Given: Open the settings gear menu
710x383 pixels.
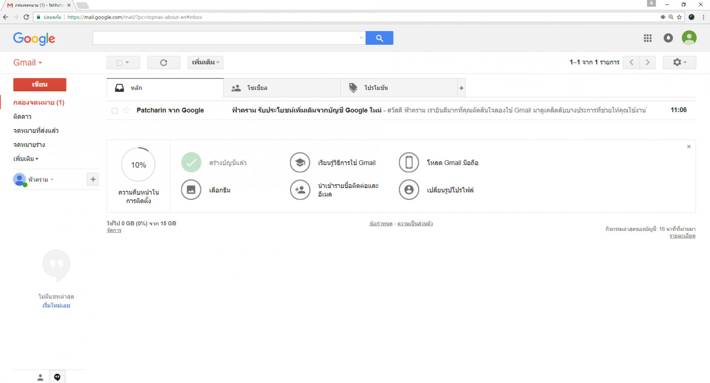Looking at the screenshot, I should [x=679, y=63].
